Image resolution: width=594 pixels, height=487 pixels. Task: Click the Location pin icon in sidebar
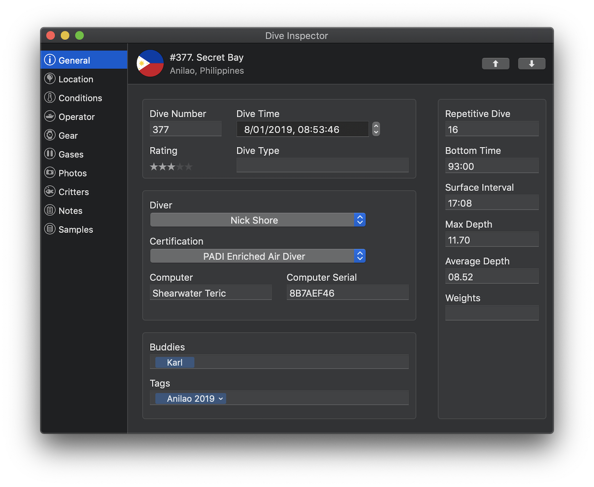tap(50, 79)
